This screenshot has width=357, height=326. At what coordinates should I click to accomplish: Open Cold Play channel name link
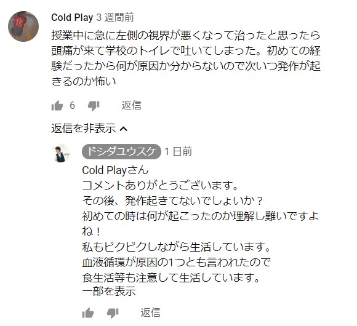(x=72, y=17)
